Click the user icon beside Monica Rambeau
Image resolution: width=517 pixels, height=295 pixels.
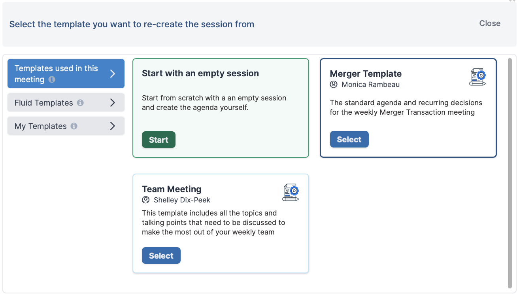coord(334,85)
